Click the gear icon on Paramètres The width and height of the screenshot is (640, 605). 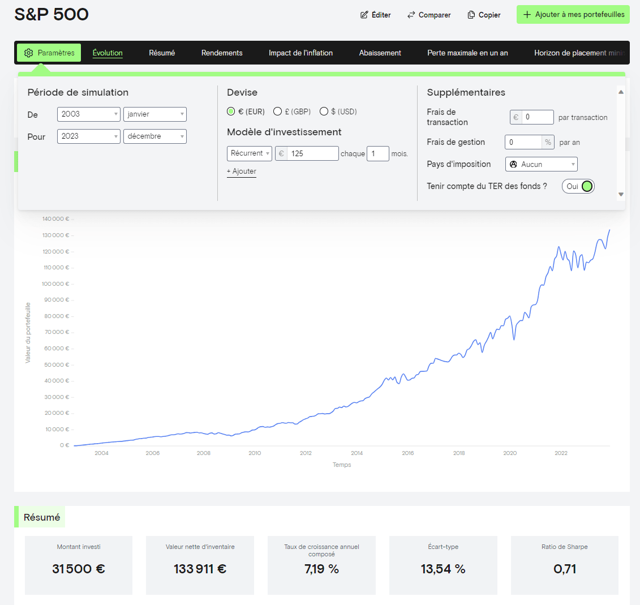pyautogui.click(x=29, y=53)
